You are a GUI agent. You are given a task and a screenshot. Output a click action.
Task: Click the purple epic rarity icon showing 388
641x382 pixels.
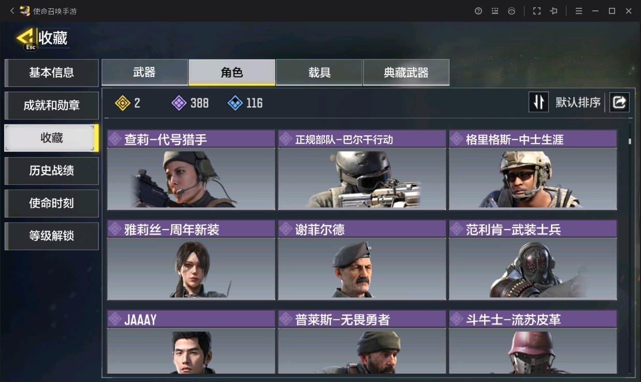(x=179, y=103)
